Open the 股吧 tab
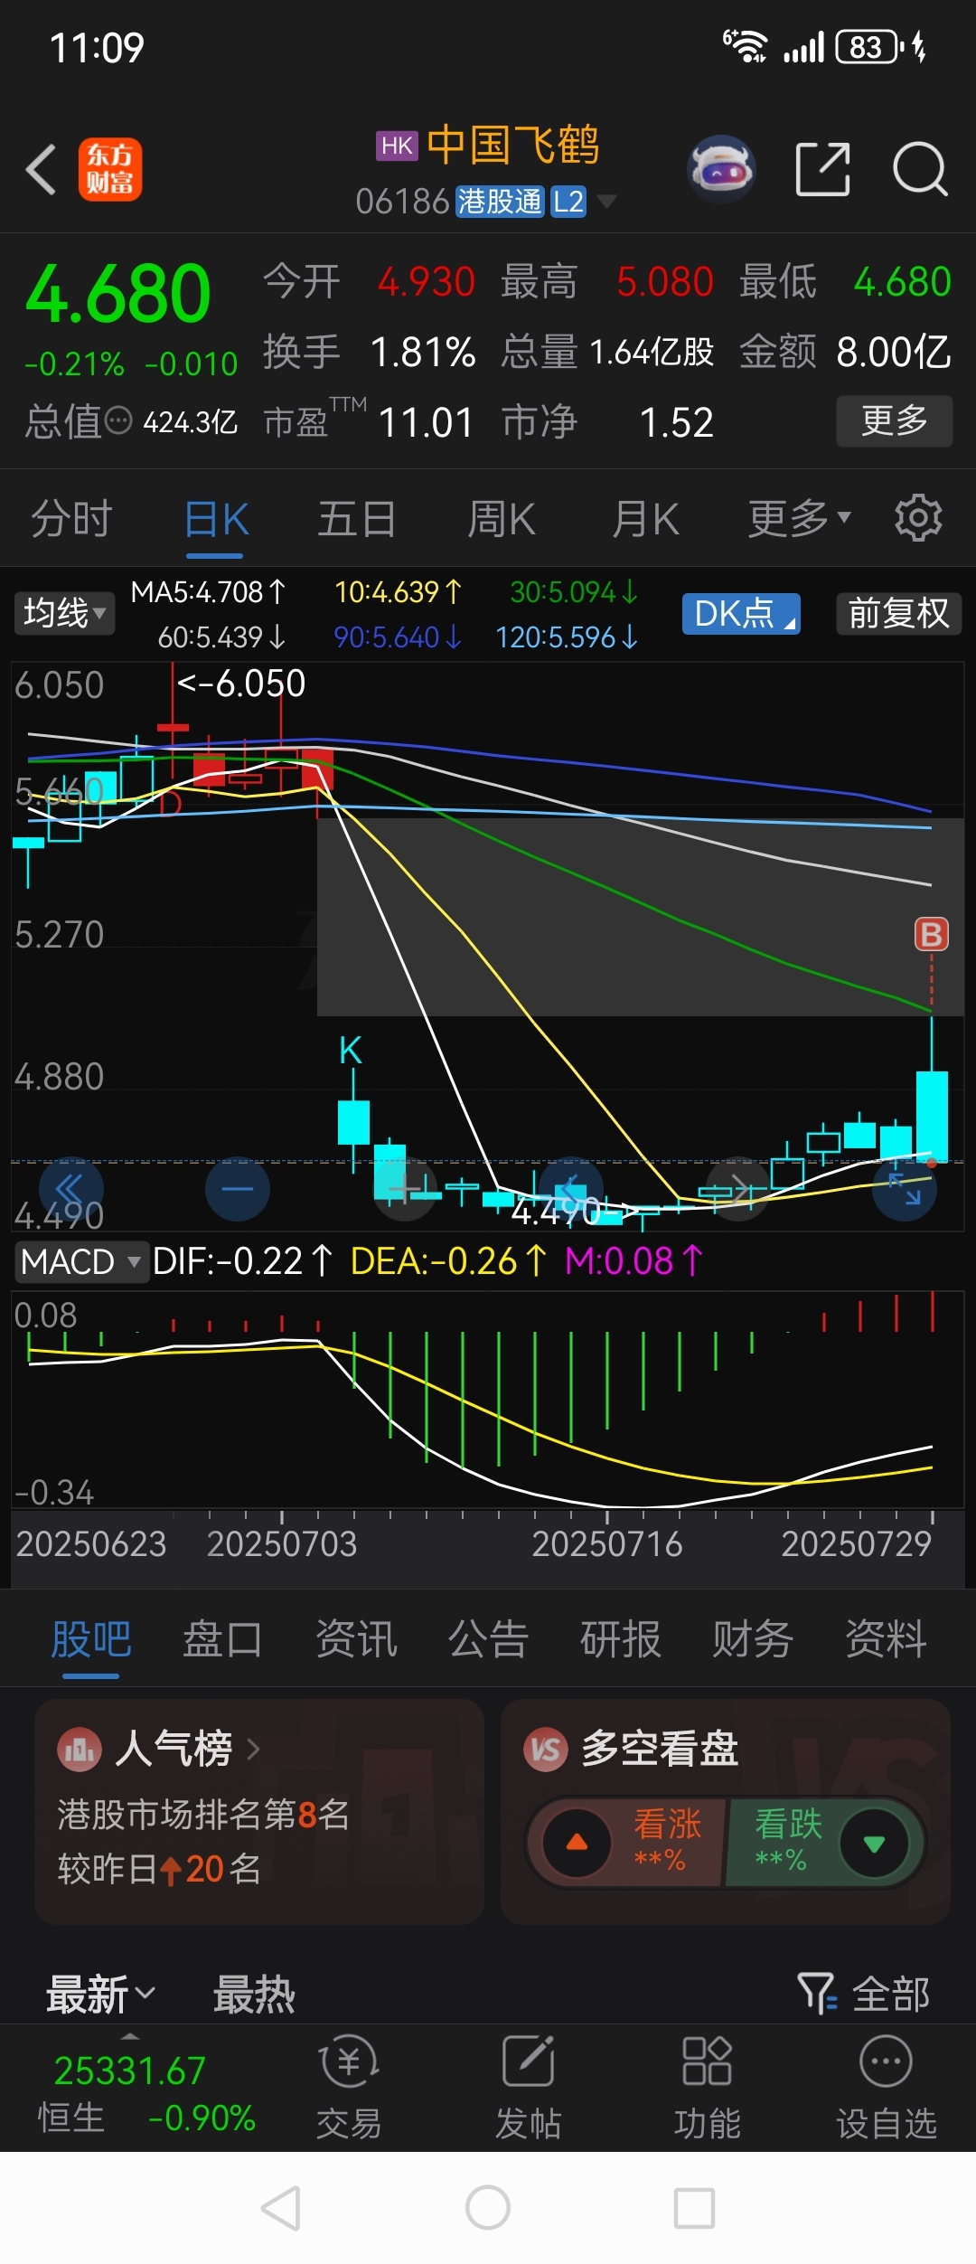This screenshot has width=976, height=2264. (x=91, y=1639)
